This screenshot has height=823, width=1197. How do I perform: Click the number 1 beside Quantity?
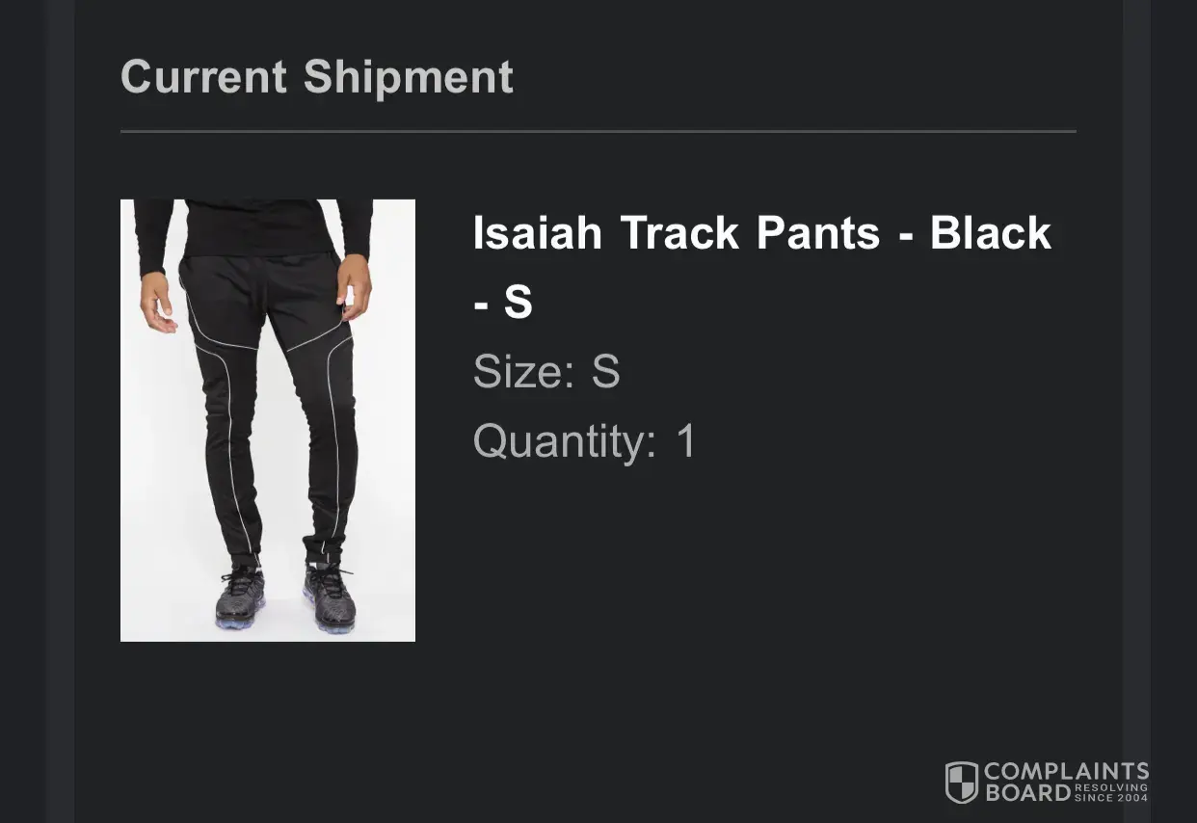[x=685, y=441]
